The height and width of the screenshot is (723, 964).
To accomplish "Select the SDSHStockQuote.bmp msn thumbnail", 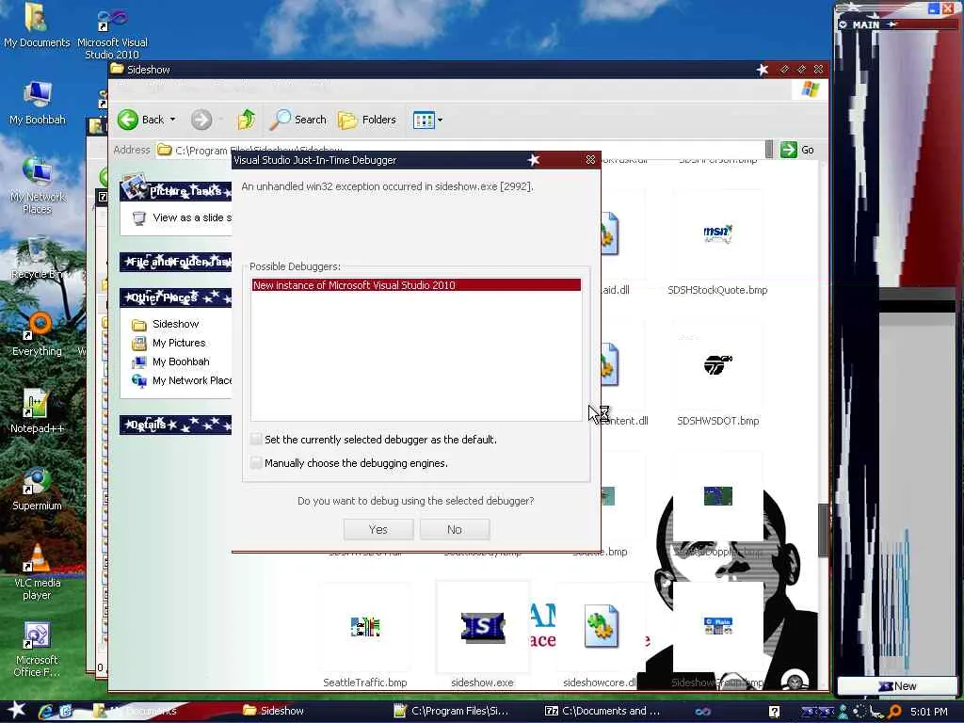I will point(717,234).
